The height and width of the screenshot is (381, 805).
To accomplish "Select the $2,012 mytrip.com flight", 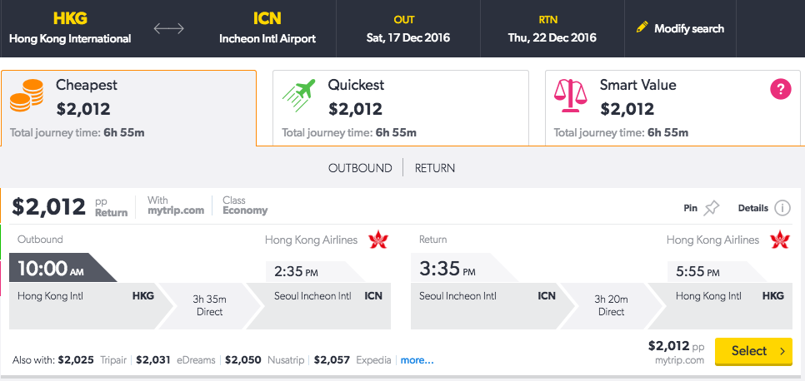I will pos(753,351).
